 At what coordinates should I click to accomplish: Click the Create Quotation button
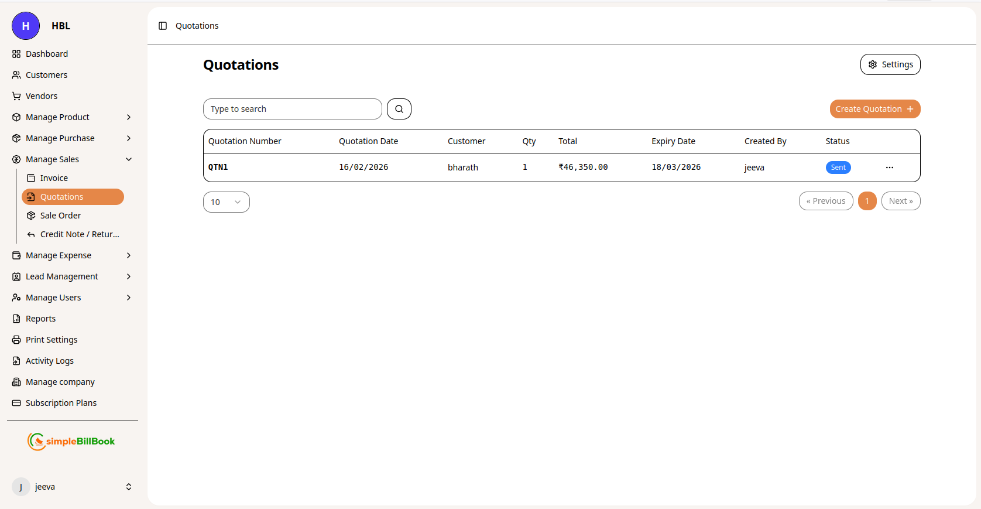pos(874,109)
